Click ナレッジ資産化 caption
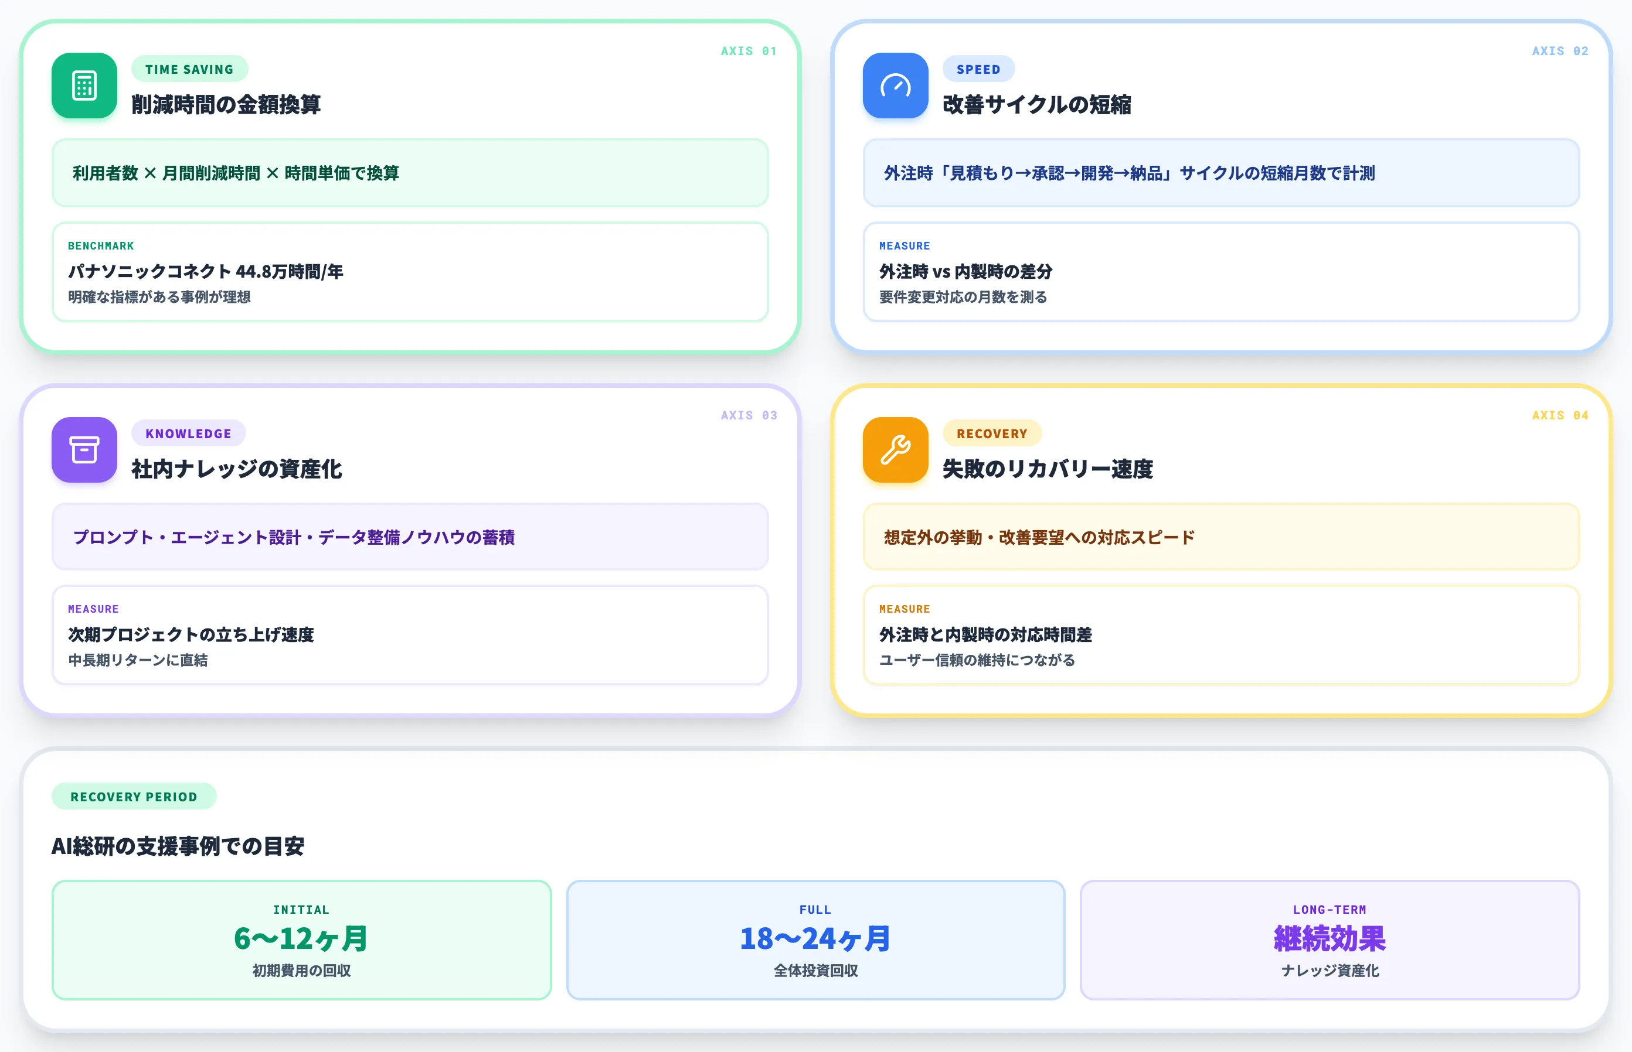 point(1330,971)
